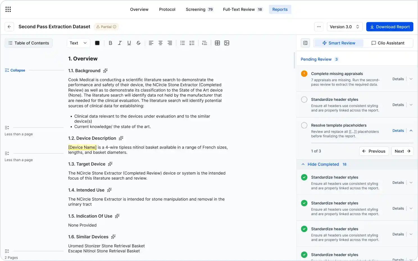The width and height of the screenshot is (418, 261).
Task: Click the sparkle icon beside 1.1. Background
Action: click(x=105, y=71)
